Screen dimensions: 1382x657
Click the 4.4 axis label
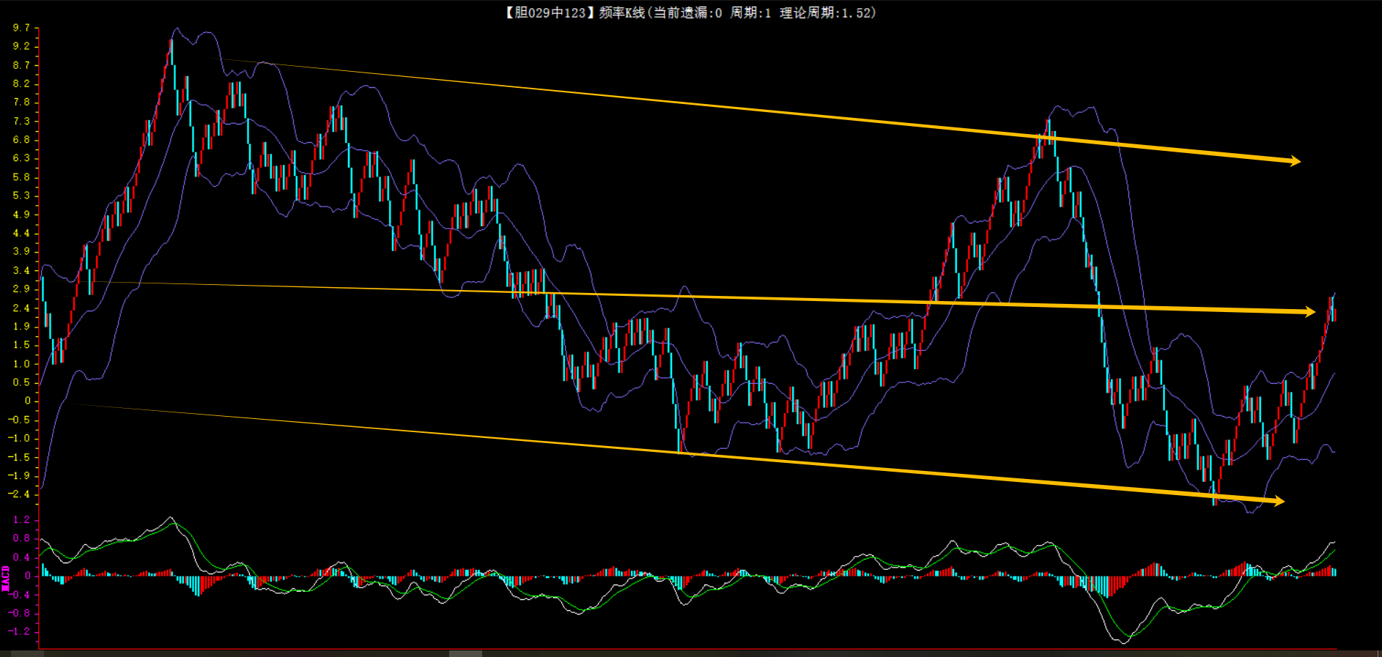(x=21, y=233)
